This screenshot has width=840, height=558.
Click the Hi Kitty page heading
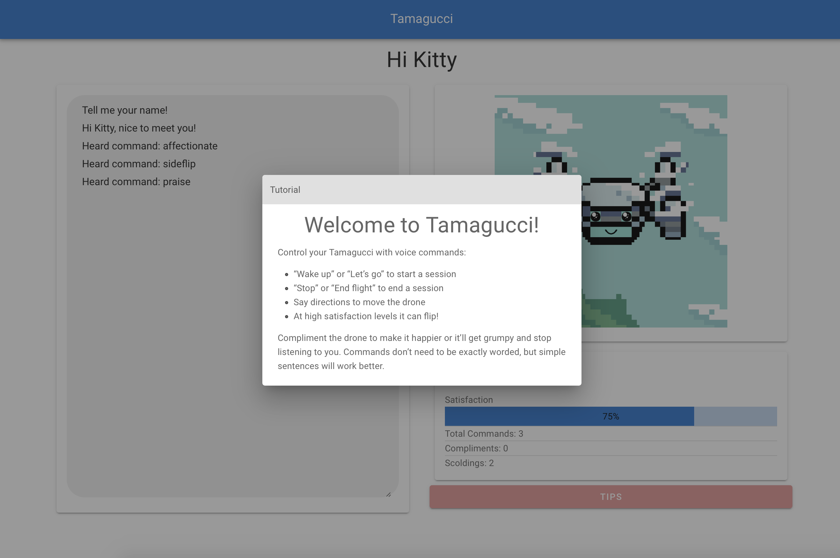(x=421, y=60)
